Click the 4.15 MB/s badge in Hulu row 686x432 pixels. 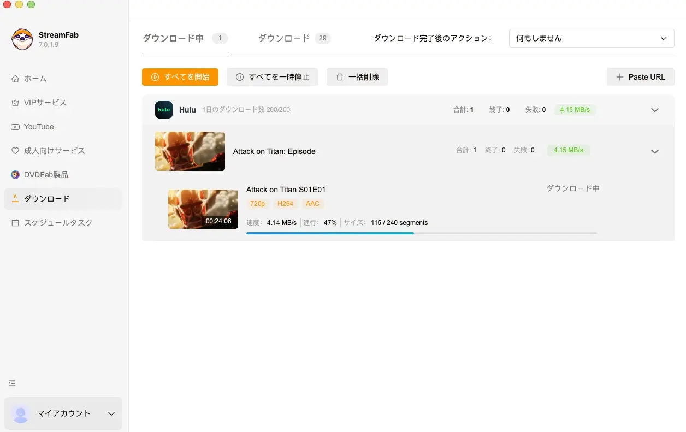(x=575, y=110)
